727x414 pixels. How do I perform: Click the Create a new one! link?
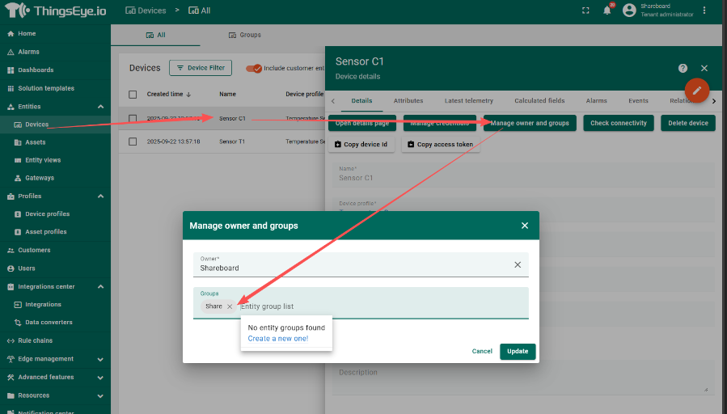(x=278, y=338)
